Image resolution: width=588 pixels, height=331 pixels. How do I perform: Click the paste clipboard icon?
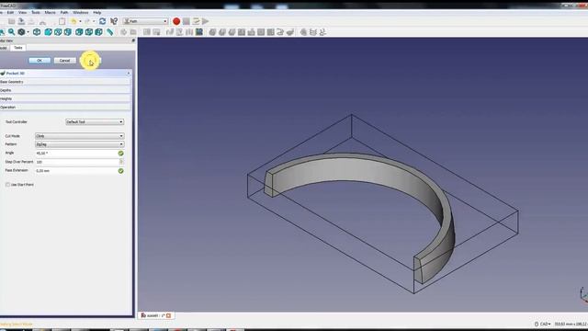coord(62,21)
